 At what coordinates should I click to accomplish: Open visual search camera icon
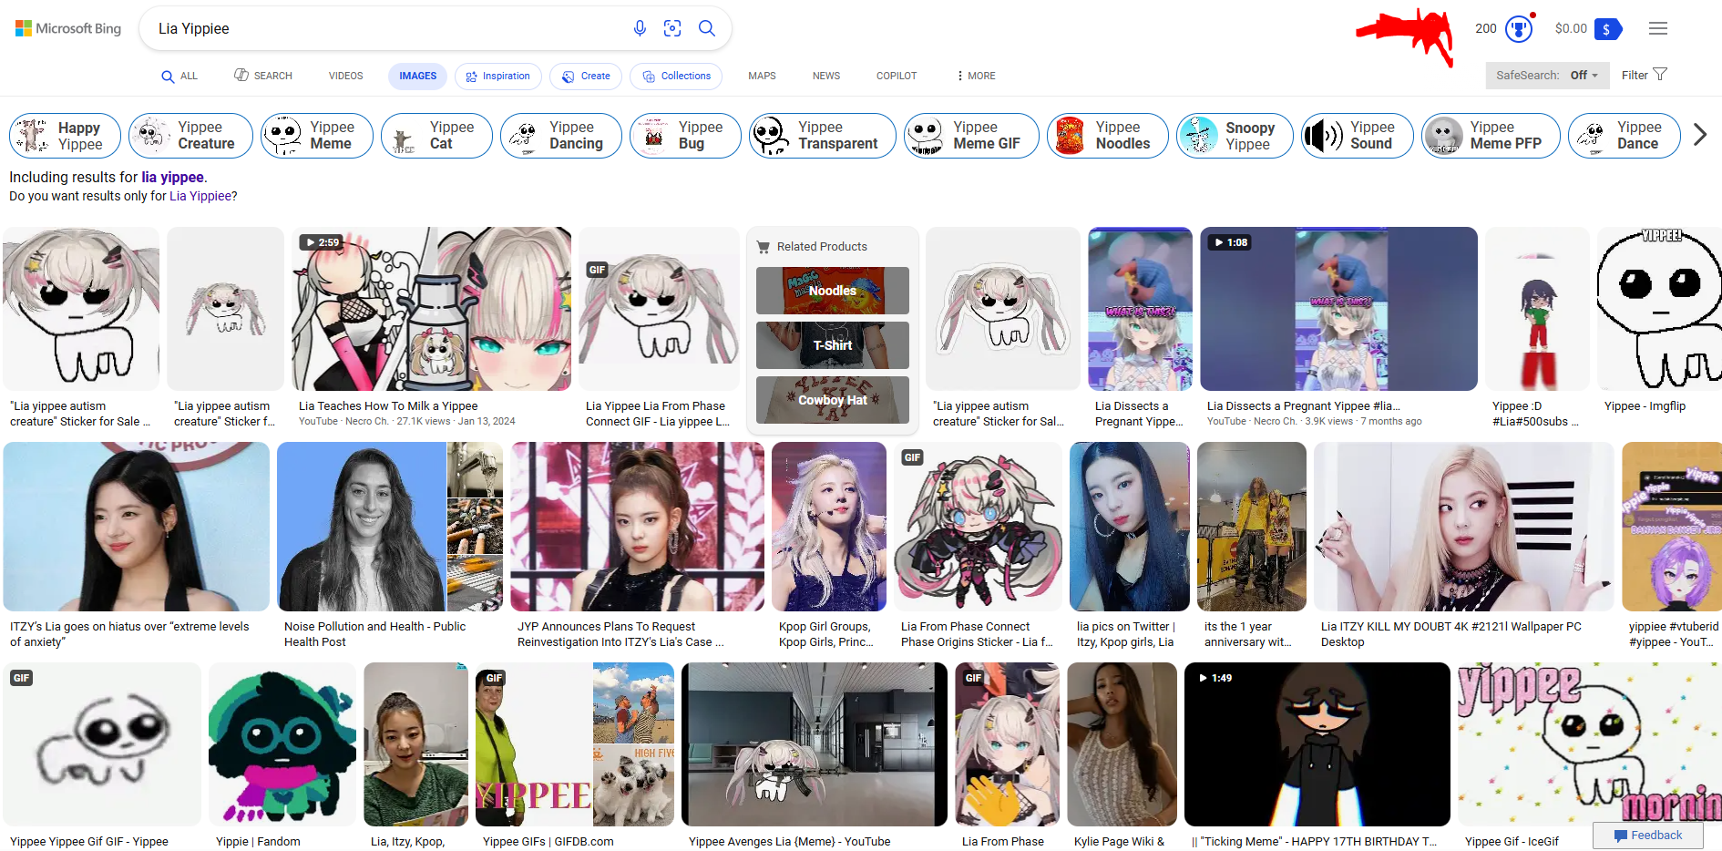pos(672,28)
